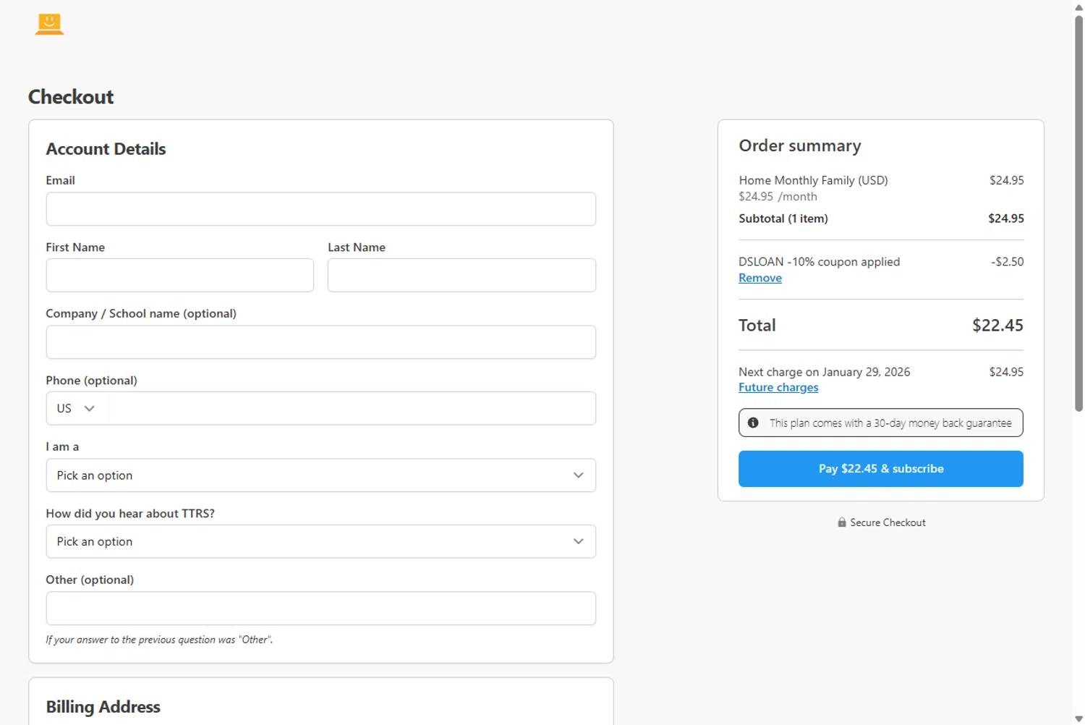Image resolution: width=1085 pixels, height=725 pixels.
Task: Click the Other (optional) text field
Action: coord(320,608)
